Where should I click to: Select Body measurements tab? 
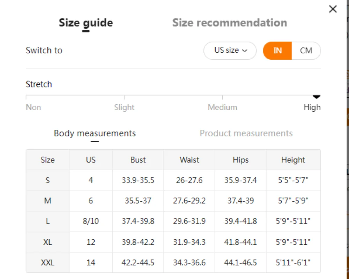(95, 134)
